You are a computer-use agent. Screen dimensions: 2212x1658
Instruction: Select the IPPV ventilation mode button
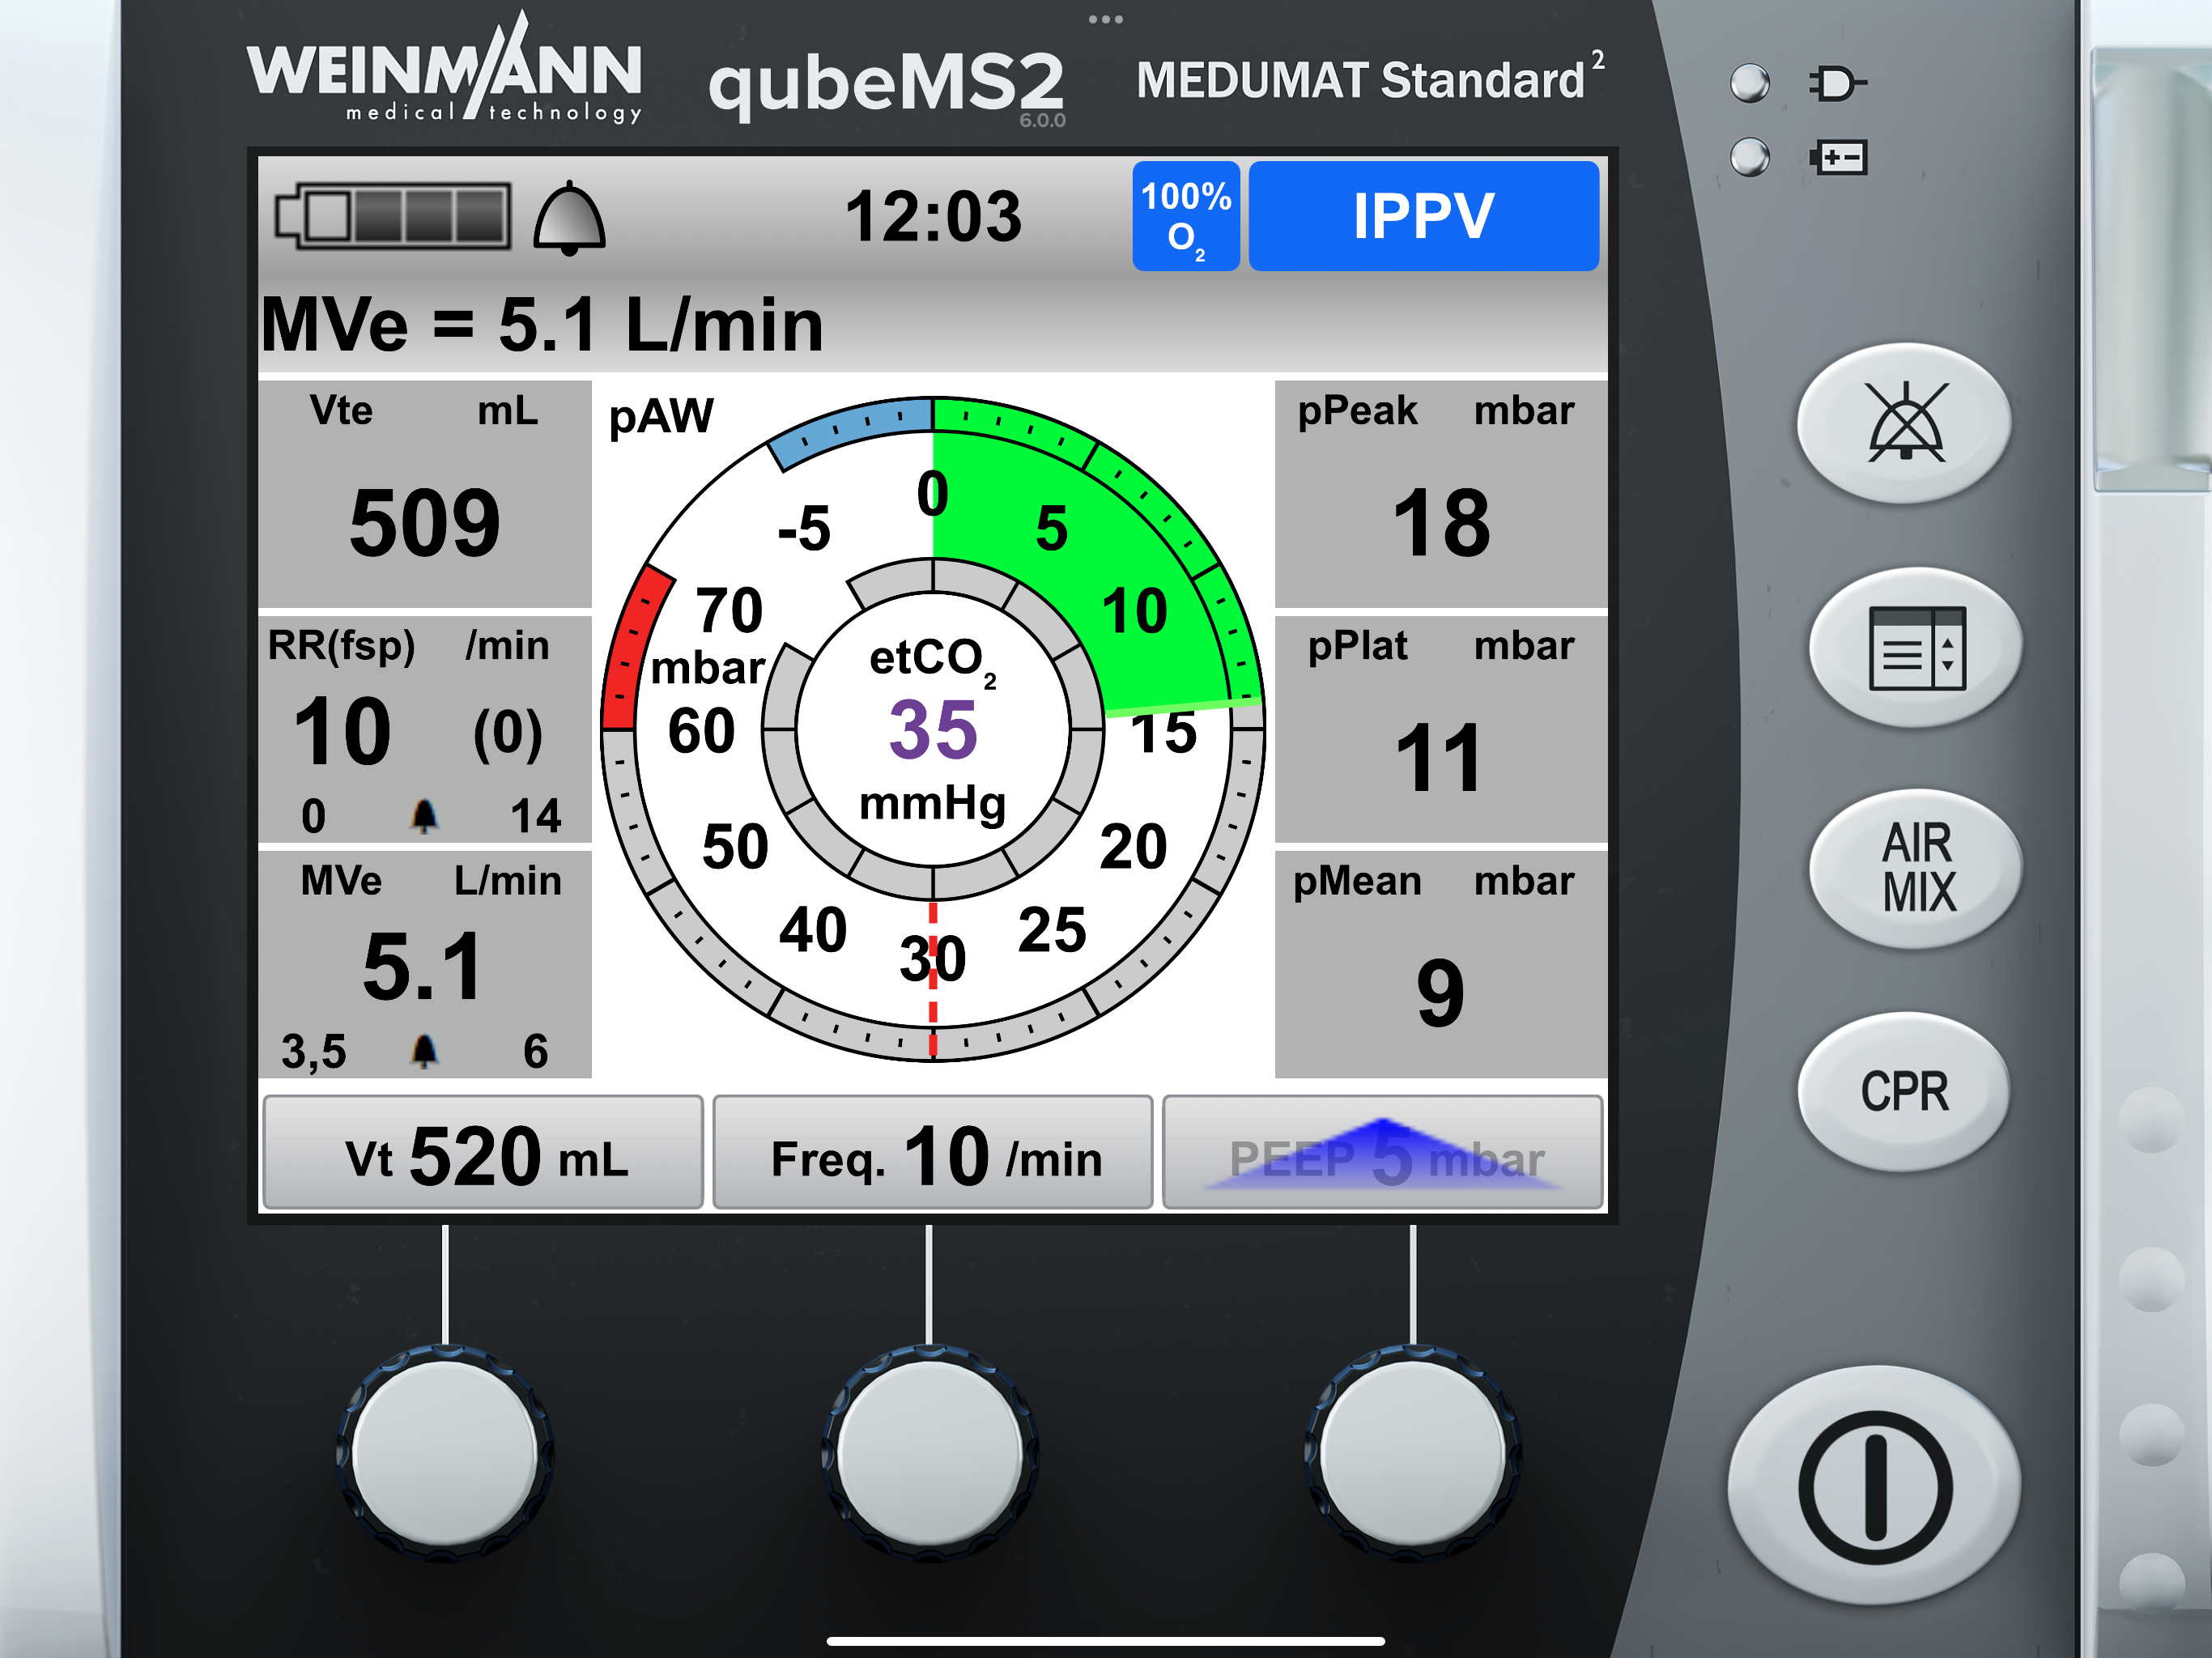click(1423, 216)
